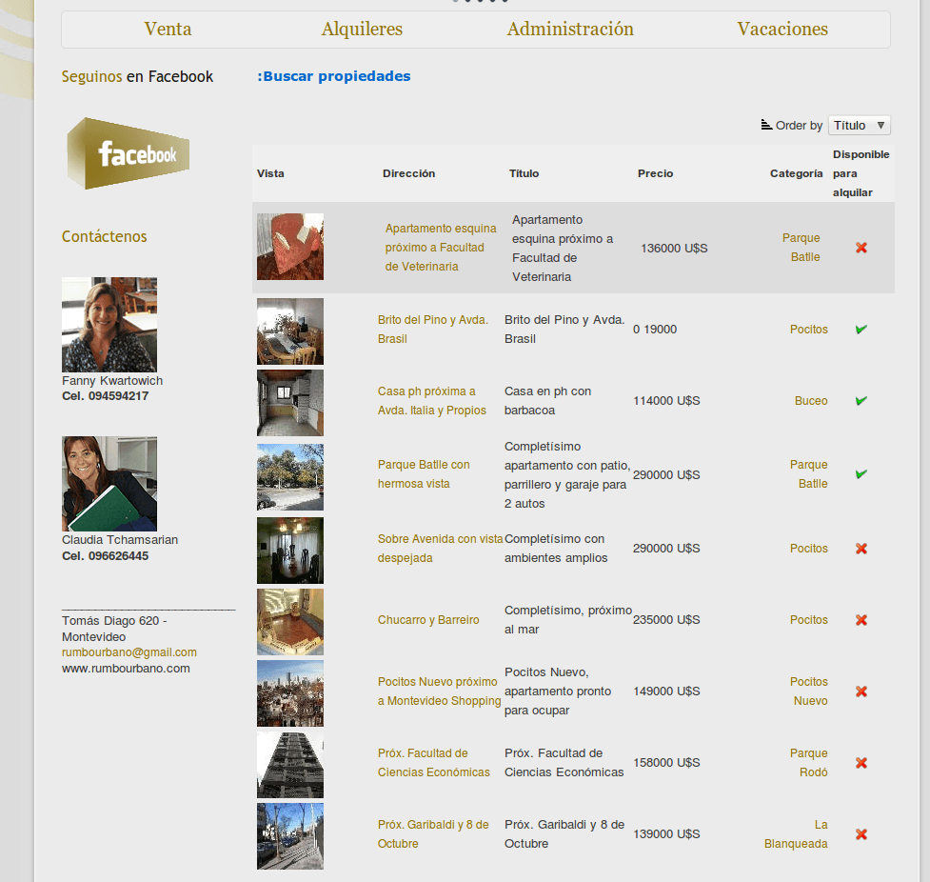
Task: Click red X icon for Facultad de Veterinaria row
Action: pyautogui.click(x=861, y=248)
